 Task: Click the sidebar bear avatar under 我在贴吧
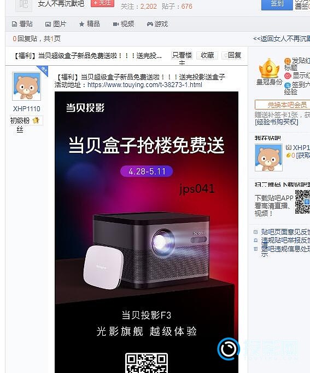268,158
